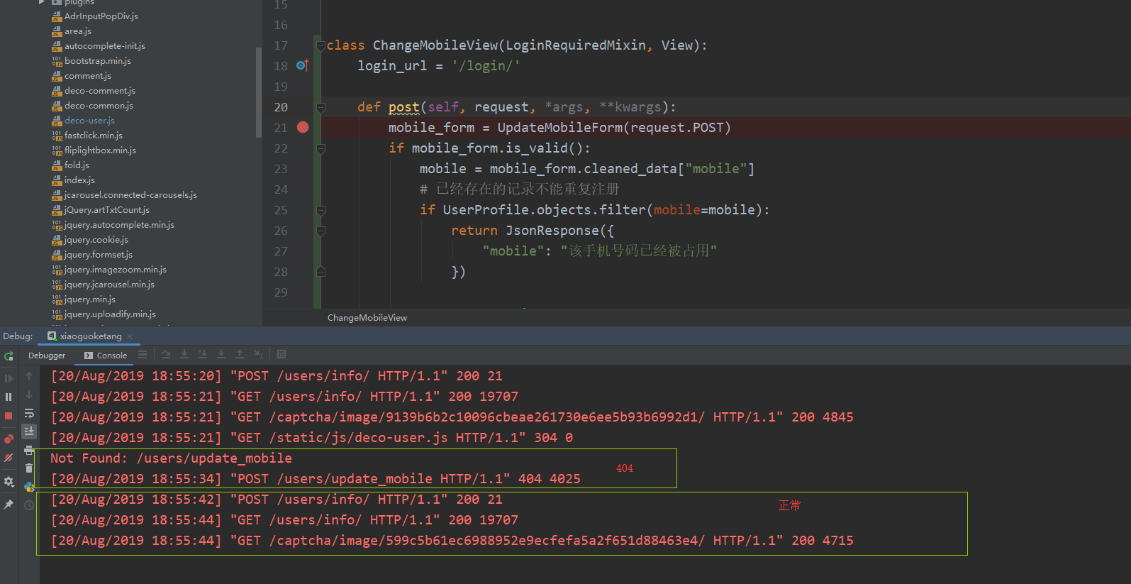Click the post method name in editor
The image size is (1131, 584).
pyautogui.click(x=404, y=107)
